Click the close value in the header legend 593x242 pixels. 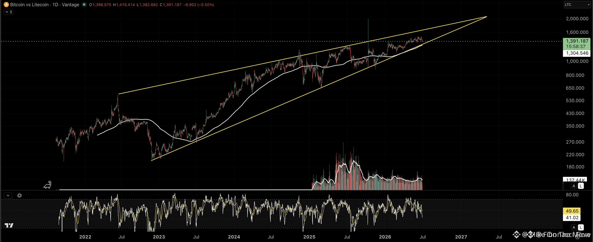click(172, 5)
